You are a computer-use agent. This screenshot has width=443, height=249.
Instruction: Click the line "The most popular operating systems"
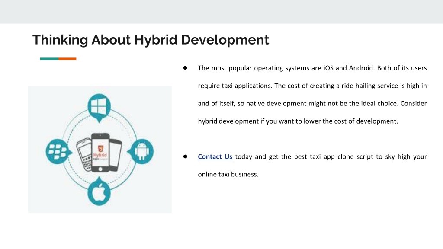pyautogui.click(x=312, y=68)
